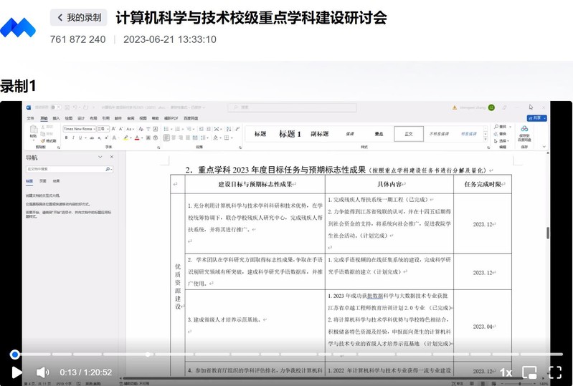
Task: Open the 文件 menu
Action: [x=30, y=117]
